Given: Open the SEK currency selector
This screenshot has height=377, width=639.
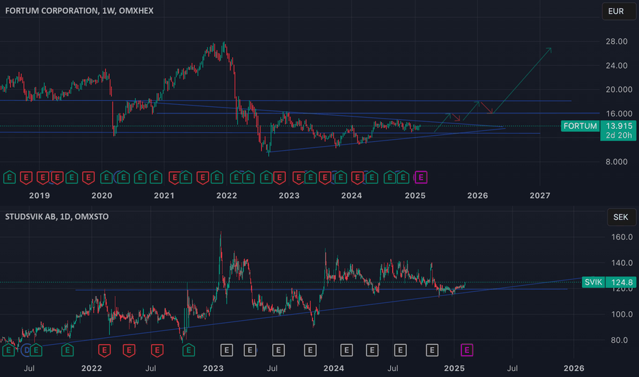Looking at the screenshot, I should 621,217.
